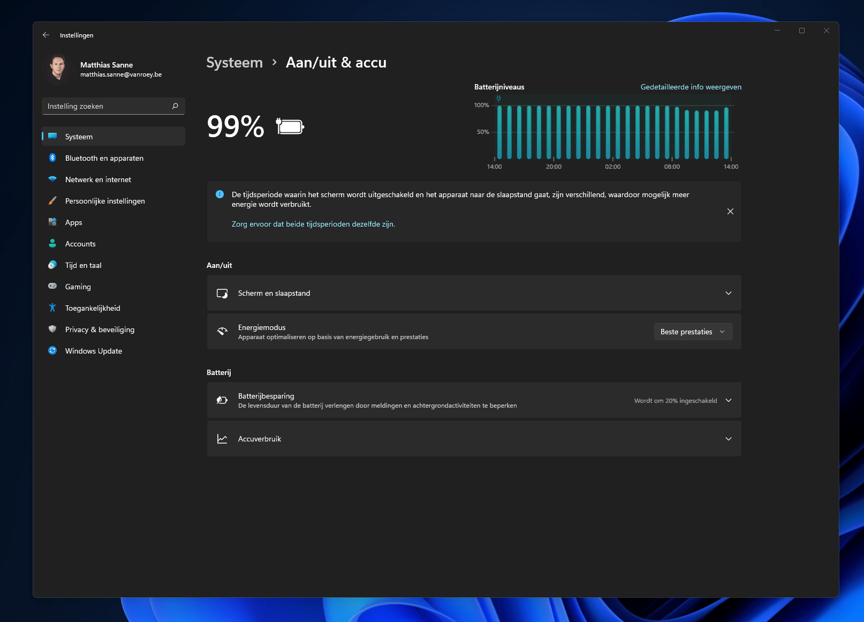The height and width of the screenshot is (622, 864).
Task: Click the Gaming controller icon
Action: pyautogui.click(x=52, y=286)
